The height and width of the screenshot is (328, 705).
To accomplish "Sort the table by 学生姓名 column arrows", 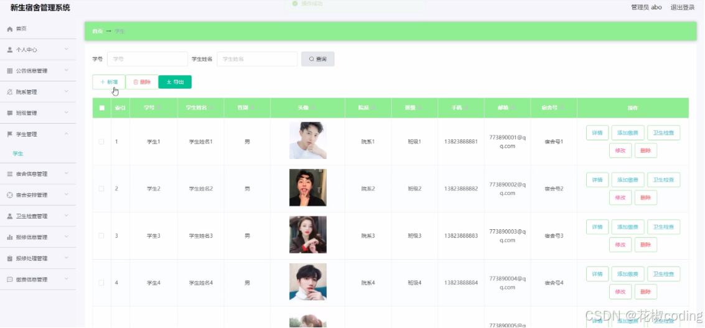I will tap(212, 108).
